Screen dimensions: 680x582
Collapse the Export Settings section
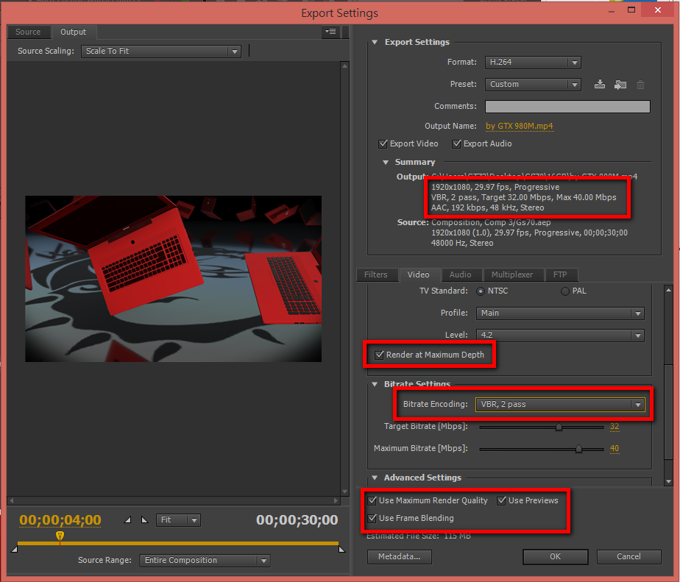pyautogui.click(x=375, y=43)
